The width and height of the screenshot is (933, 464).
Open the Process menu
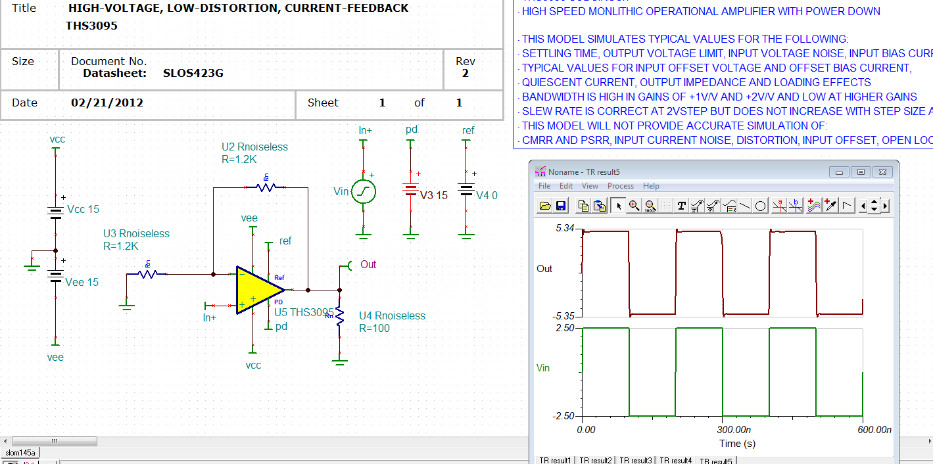[621, 186]
